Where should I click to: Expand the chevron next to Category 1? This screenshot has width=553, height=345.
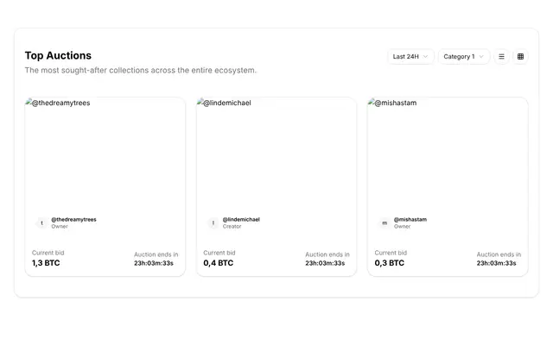(x=481, y=56)
